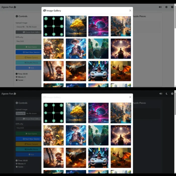This screenshot has height=176, width=176.
Task: Select floating island tree thumbnail in light-theme gallery
Action: (x=98, y=49)
